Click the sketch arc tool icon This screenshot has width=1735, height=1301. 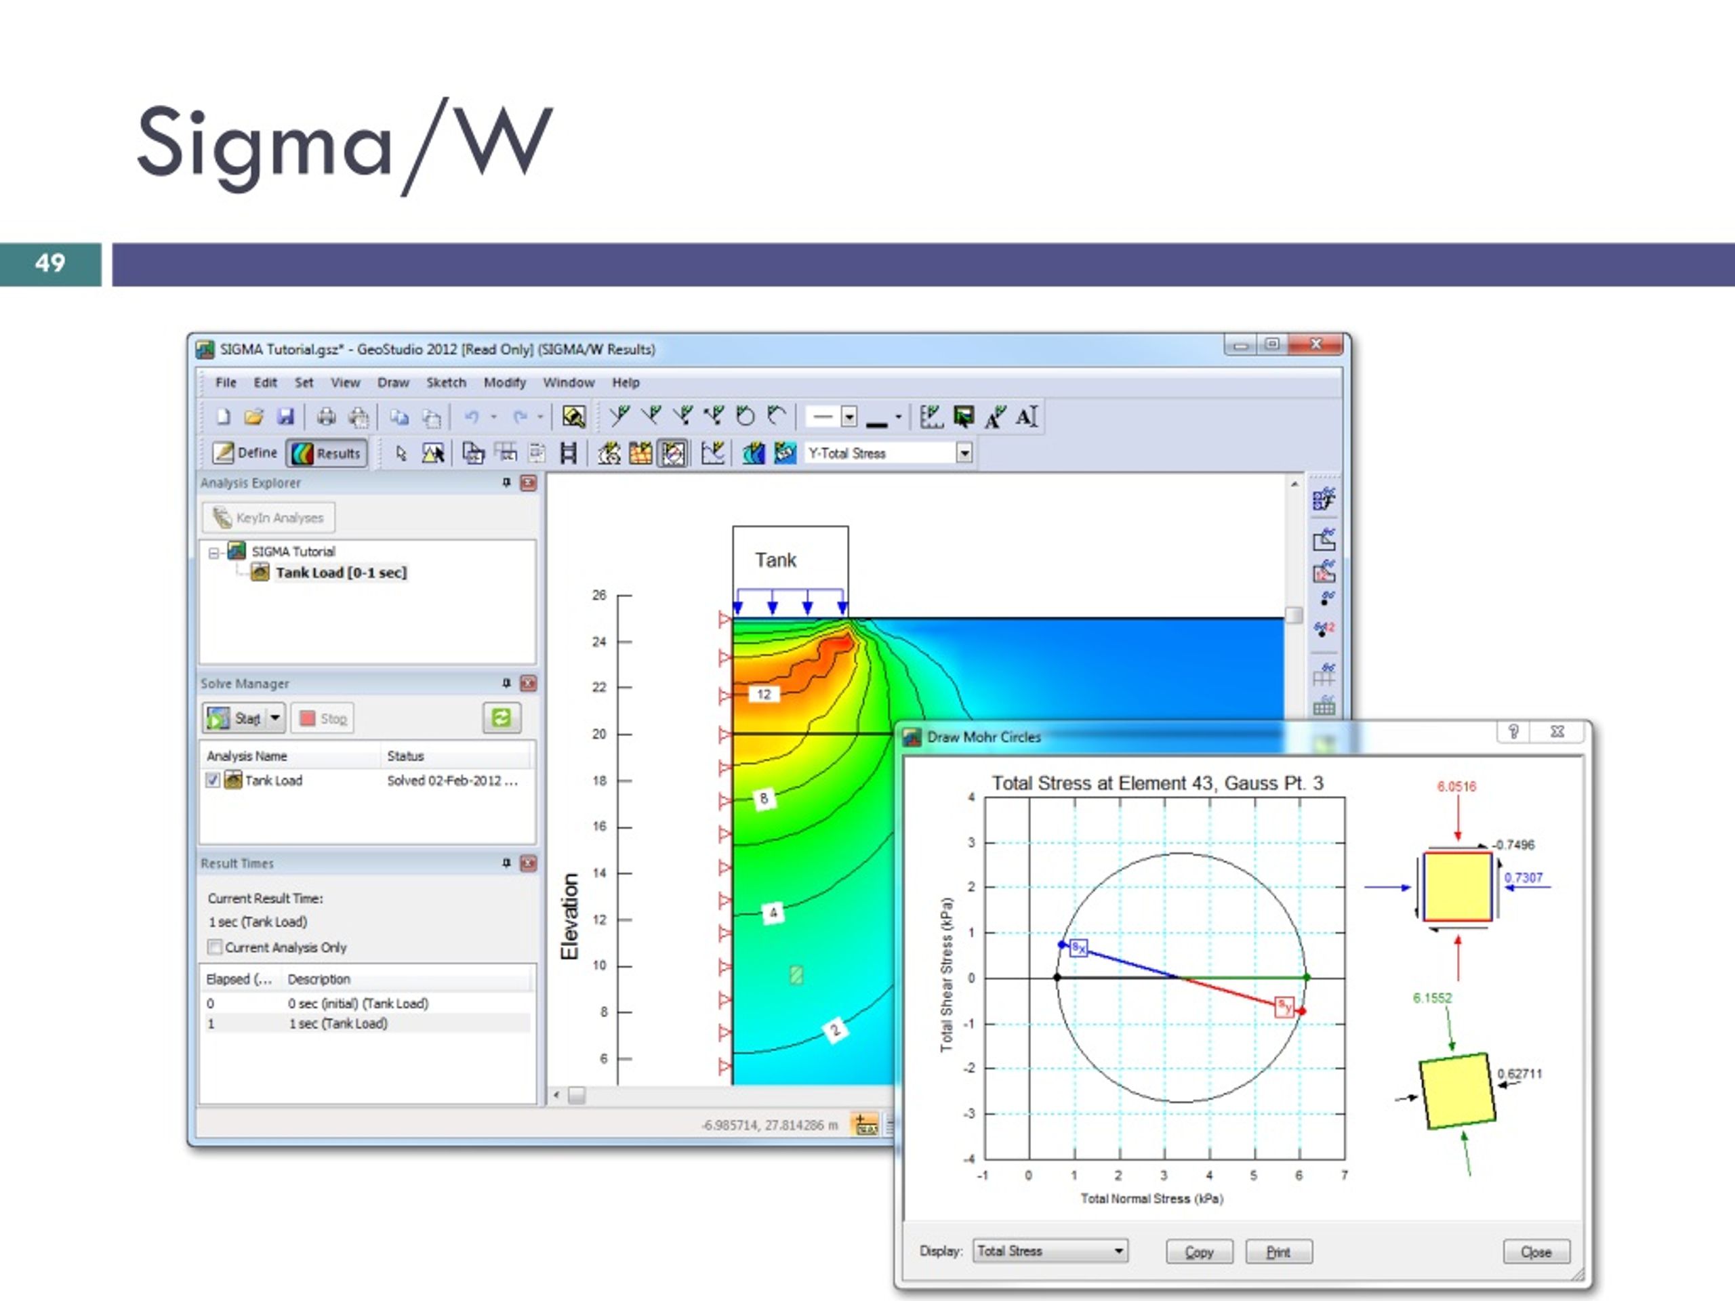click(x=777, y=417)
